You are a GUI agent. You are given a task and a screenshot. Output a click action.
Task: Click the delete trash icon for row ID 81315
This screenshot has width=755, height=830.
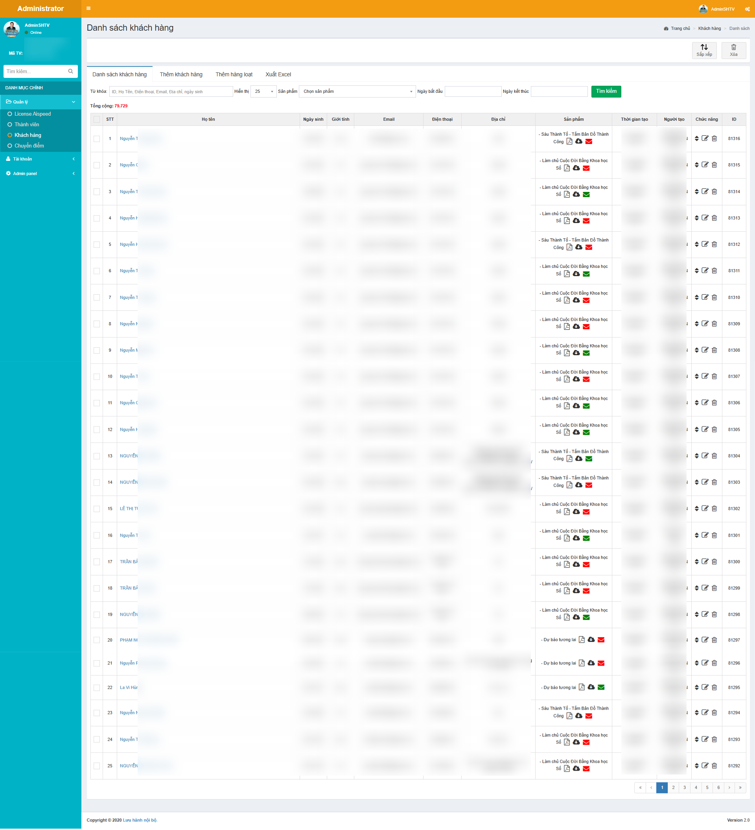[714, 165]
